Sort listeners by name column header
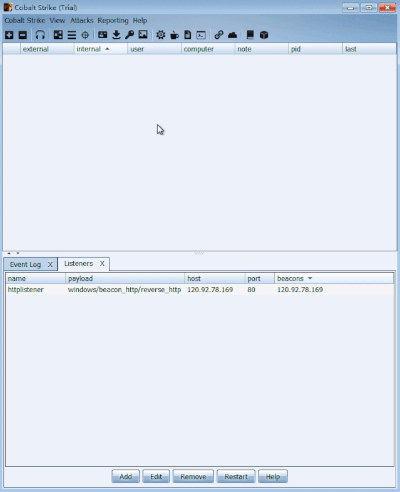Viewport: 400px width, 492px height. click(x=36, y=279)
